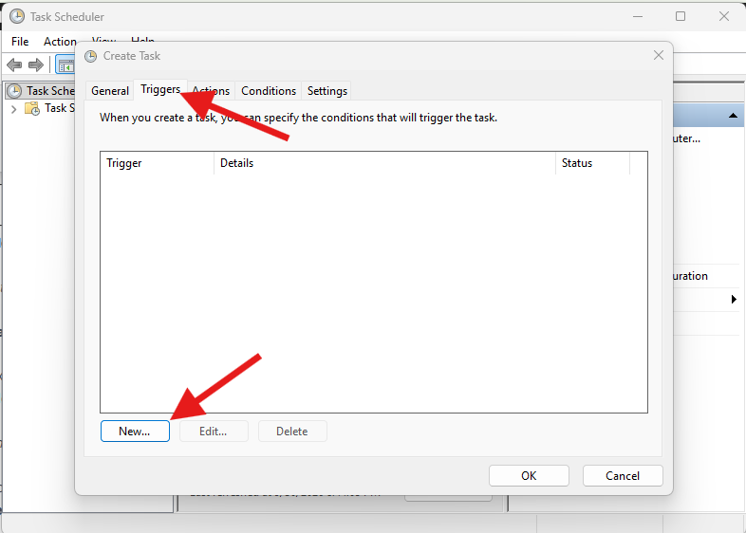Open the Settings tab
This screenshot has height=533, width=746.
point(326,90)
